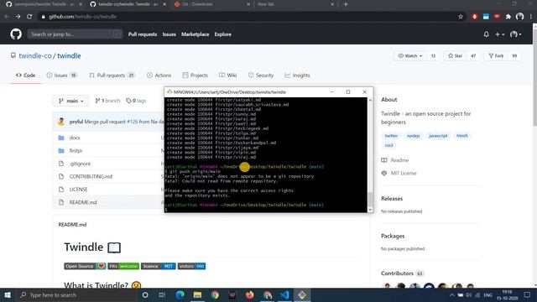Go to Marketplace in the header

point(195,34)
